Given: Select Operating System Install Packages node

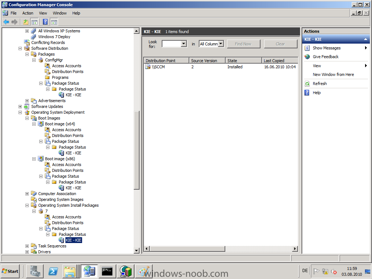Looking at the screenshot, I should tap(68, 206).
